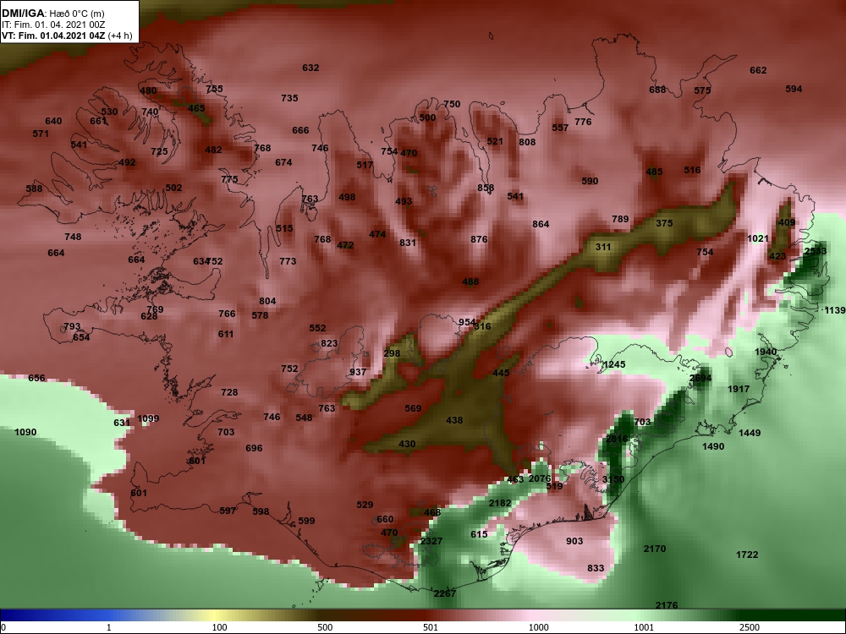This screenshot has height=634, width=846.
Task: Select the 517 height value
Action: tap(365, 165)
